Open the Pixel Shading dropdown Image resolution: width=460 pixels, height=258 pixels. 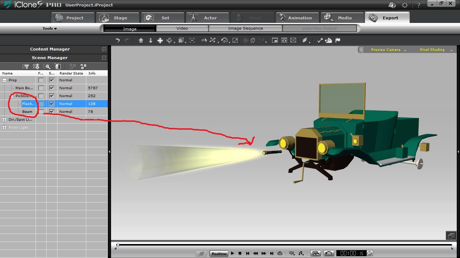point(436,50)
